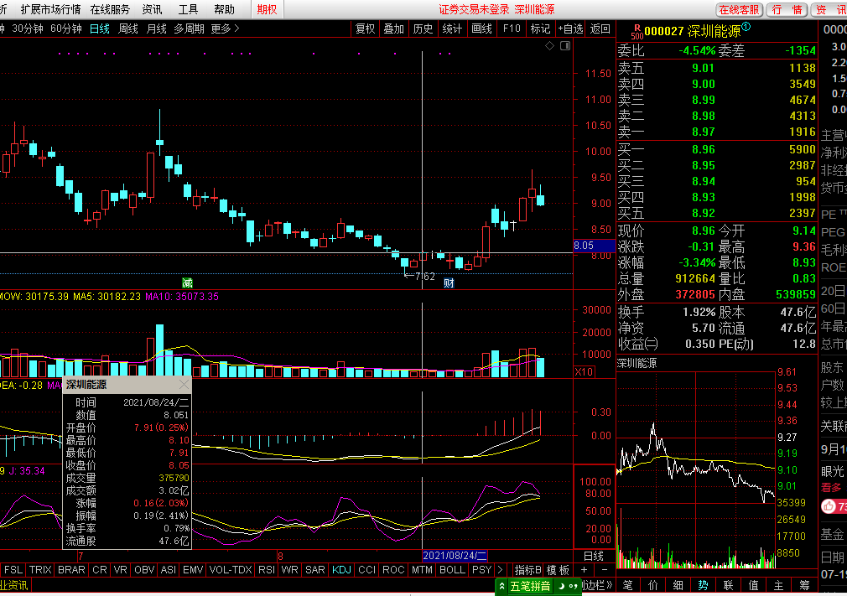Screen dimensions: 847x596
Task: Click the 标记 toolbar button
Action: click(540, 29)
